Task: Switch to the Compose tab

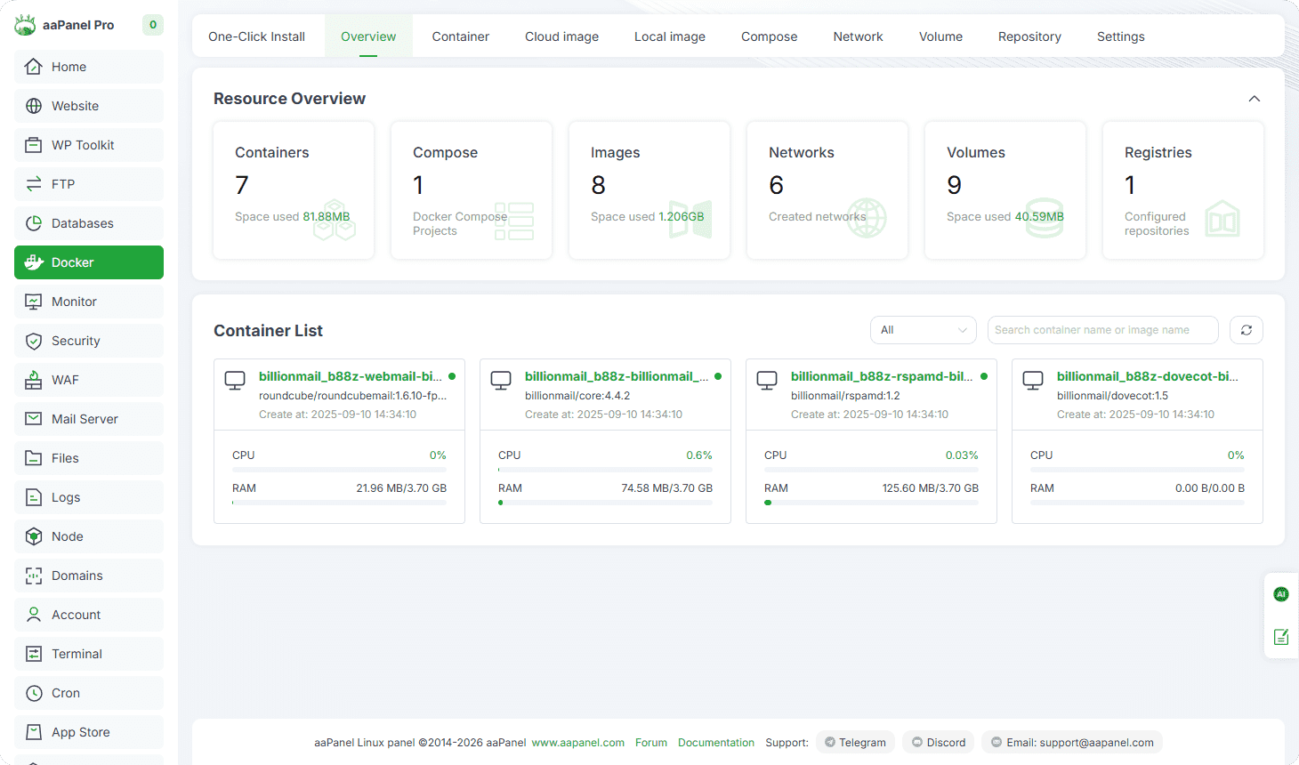Action: coord(769,36)
